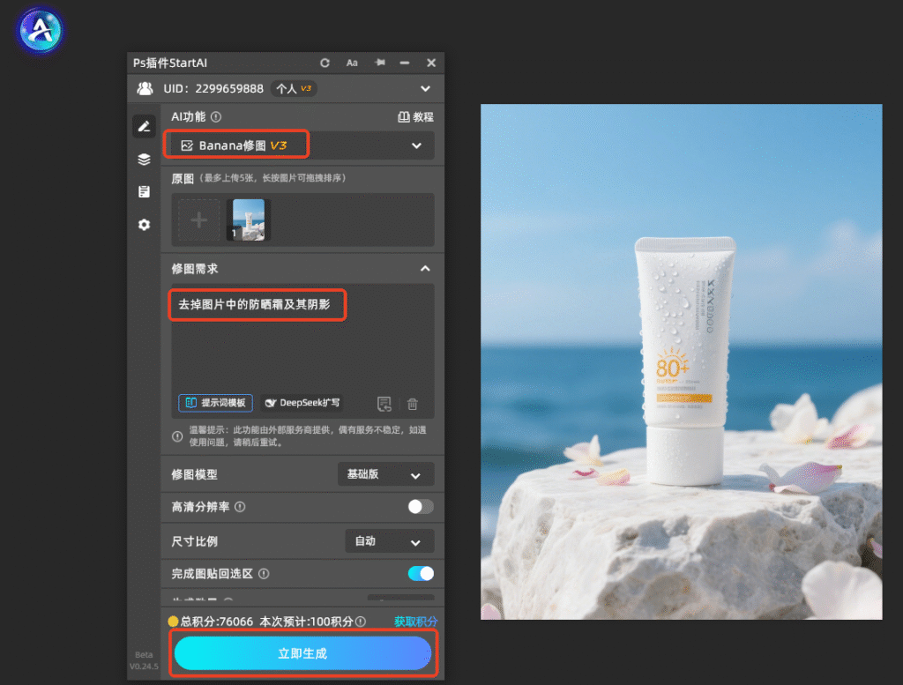The width and height of the screenshot is (903, 685).
Task: Click the prompt history icon
Action: click(x=384, y=404)
